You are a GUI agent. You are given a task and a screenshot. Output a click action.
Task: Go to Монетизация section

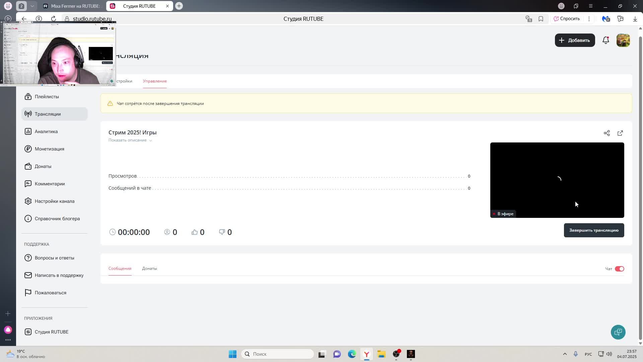[x=49, y=149]
